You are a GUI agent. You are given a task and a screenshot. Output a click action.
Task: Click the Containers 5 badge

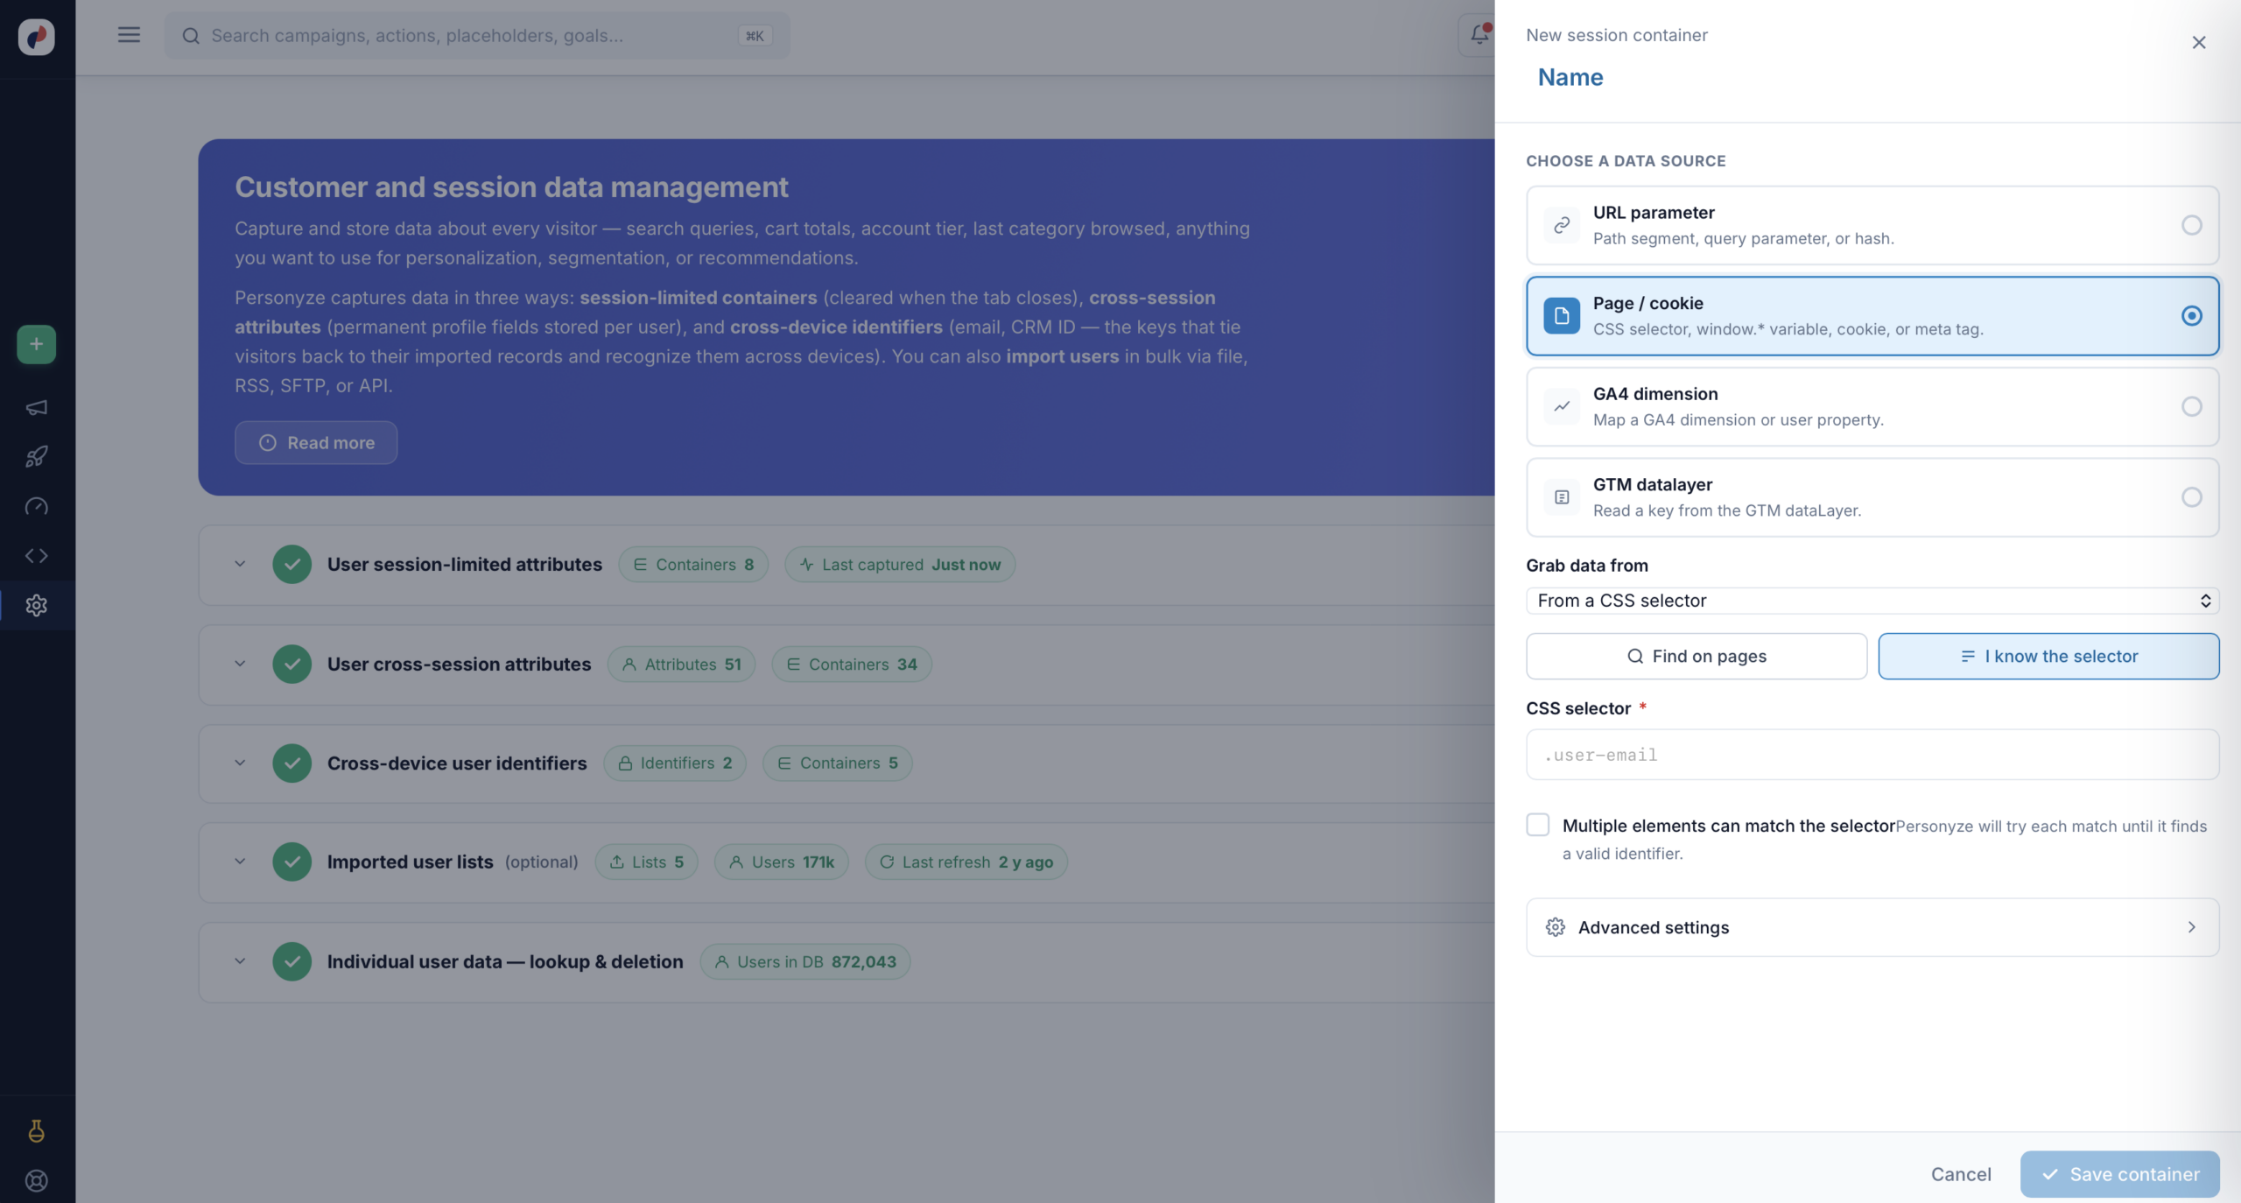click(x=838, y=763)
